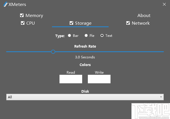The image size is (170, 119).
Task: Click the Storage tab label
Action: point(83,23)
